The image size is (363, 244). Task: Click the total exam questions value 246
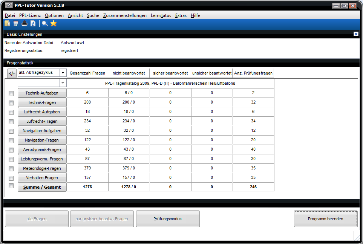pos(253,187)
